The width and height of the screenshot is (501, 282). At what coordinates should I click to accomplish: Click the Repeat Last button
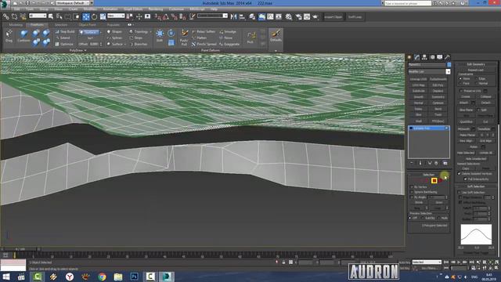(476, 70)
